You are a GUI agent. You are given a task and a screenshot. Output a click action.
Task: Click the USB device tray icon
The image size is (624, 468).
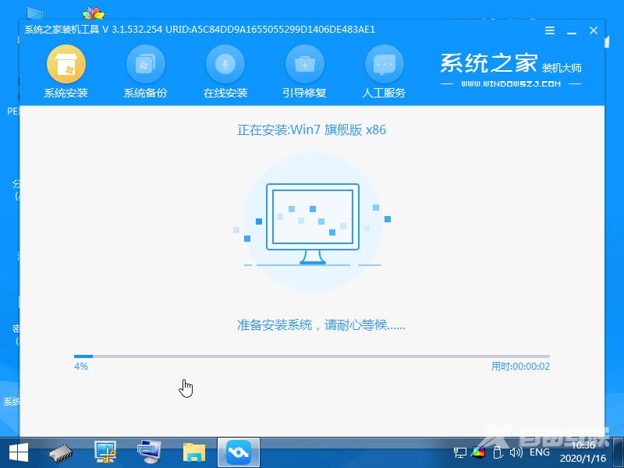click(x=498, y=452)
